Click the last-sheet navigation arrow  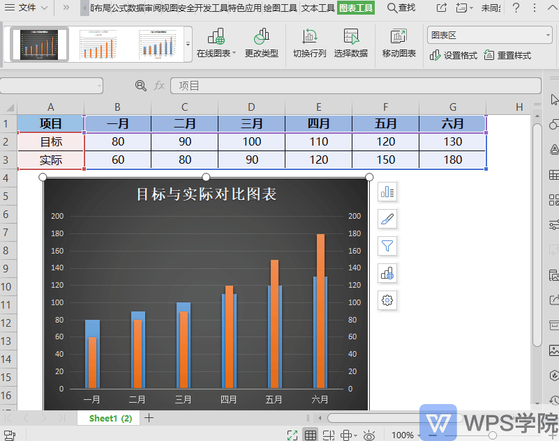(61, 418)
